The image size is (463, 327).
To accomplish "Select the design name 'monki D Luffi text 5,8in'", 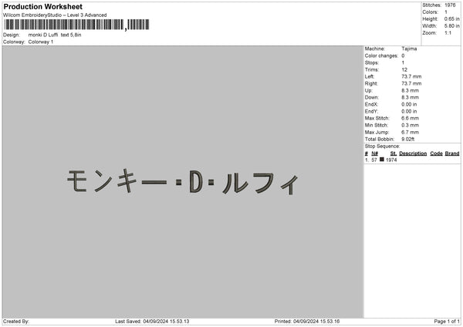I will 55,35.
